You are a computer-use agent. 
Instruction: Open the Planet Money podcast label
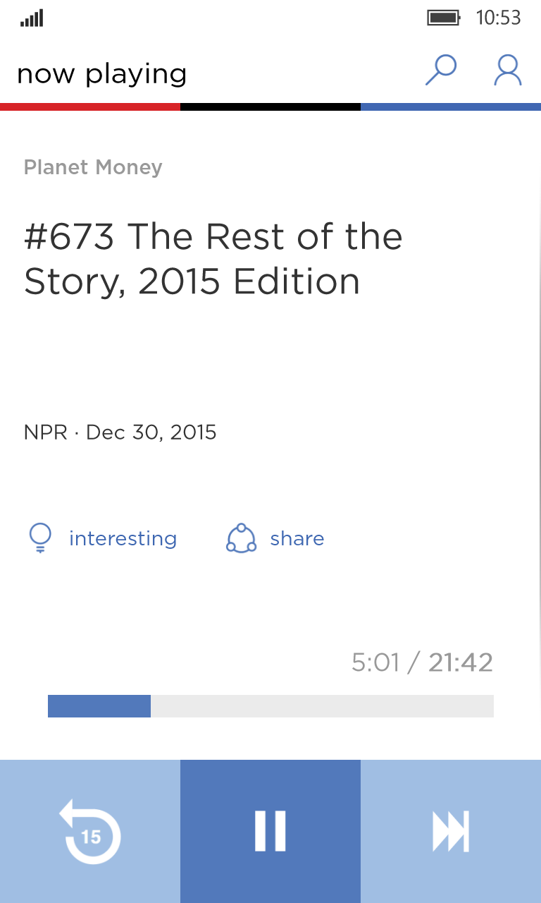coord(93,167)
